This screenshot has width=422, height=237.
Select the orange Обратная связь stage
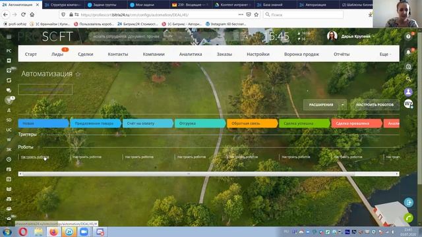click(x=252, y=123)
